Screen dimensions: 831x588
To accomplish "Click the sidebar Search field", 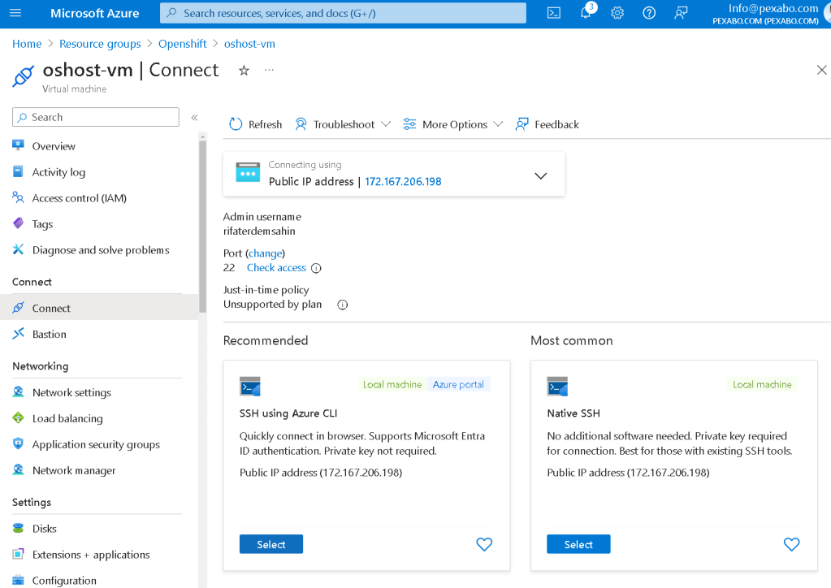I will point(95,117).
